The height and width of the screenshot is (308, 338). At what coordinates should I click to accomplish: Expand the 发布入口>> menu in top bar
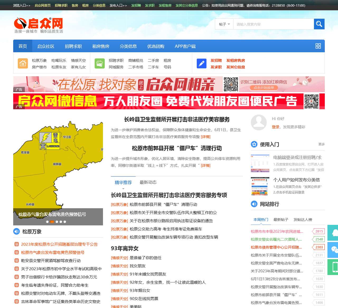point(118,5)
